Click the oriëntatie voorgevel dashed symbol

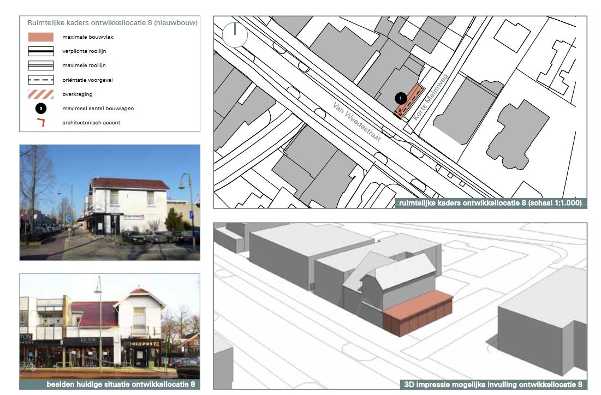[x=40, y=80]
